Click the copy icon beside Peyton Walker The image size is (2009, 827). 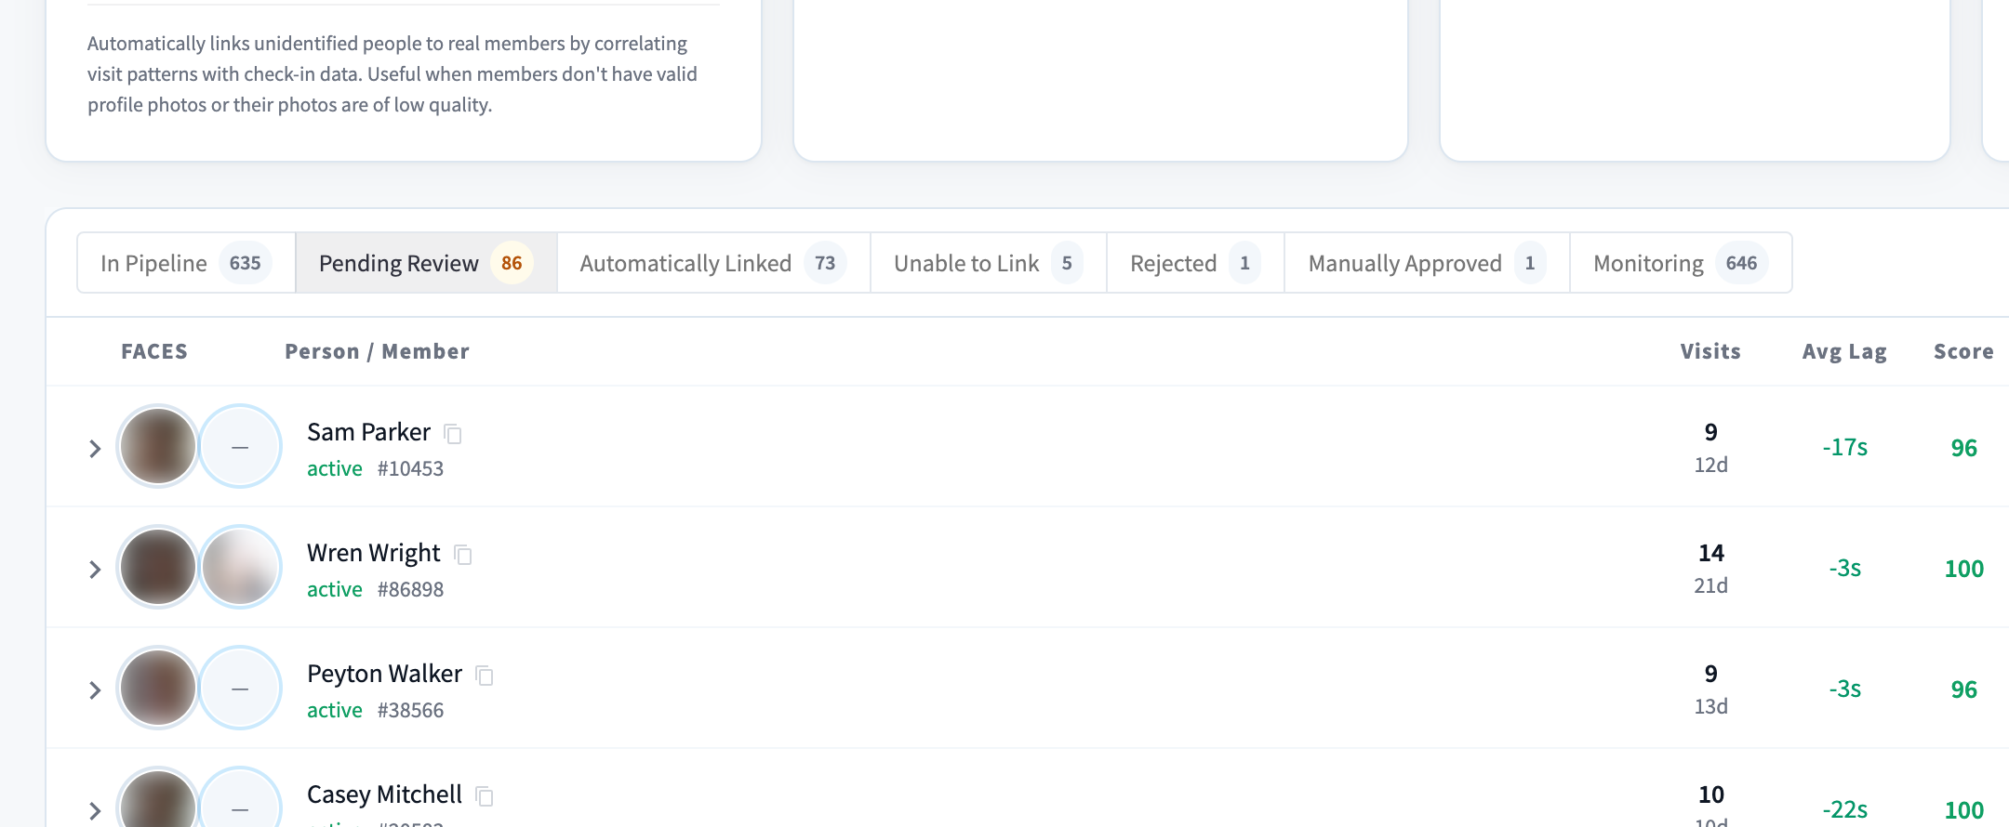(485, 676)
